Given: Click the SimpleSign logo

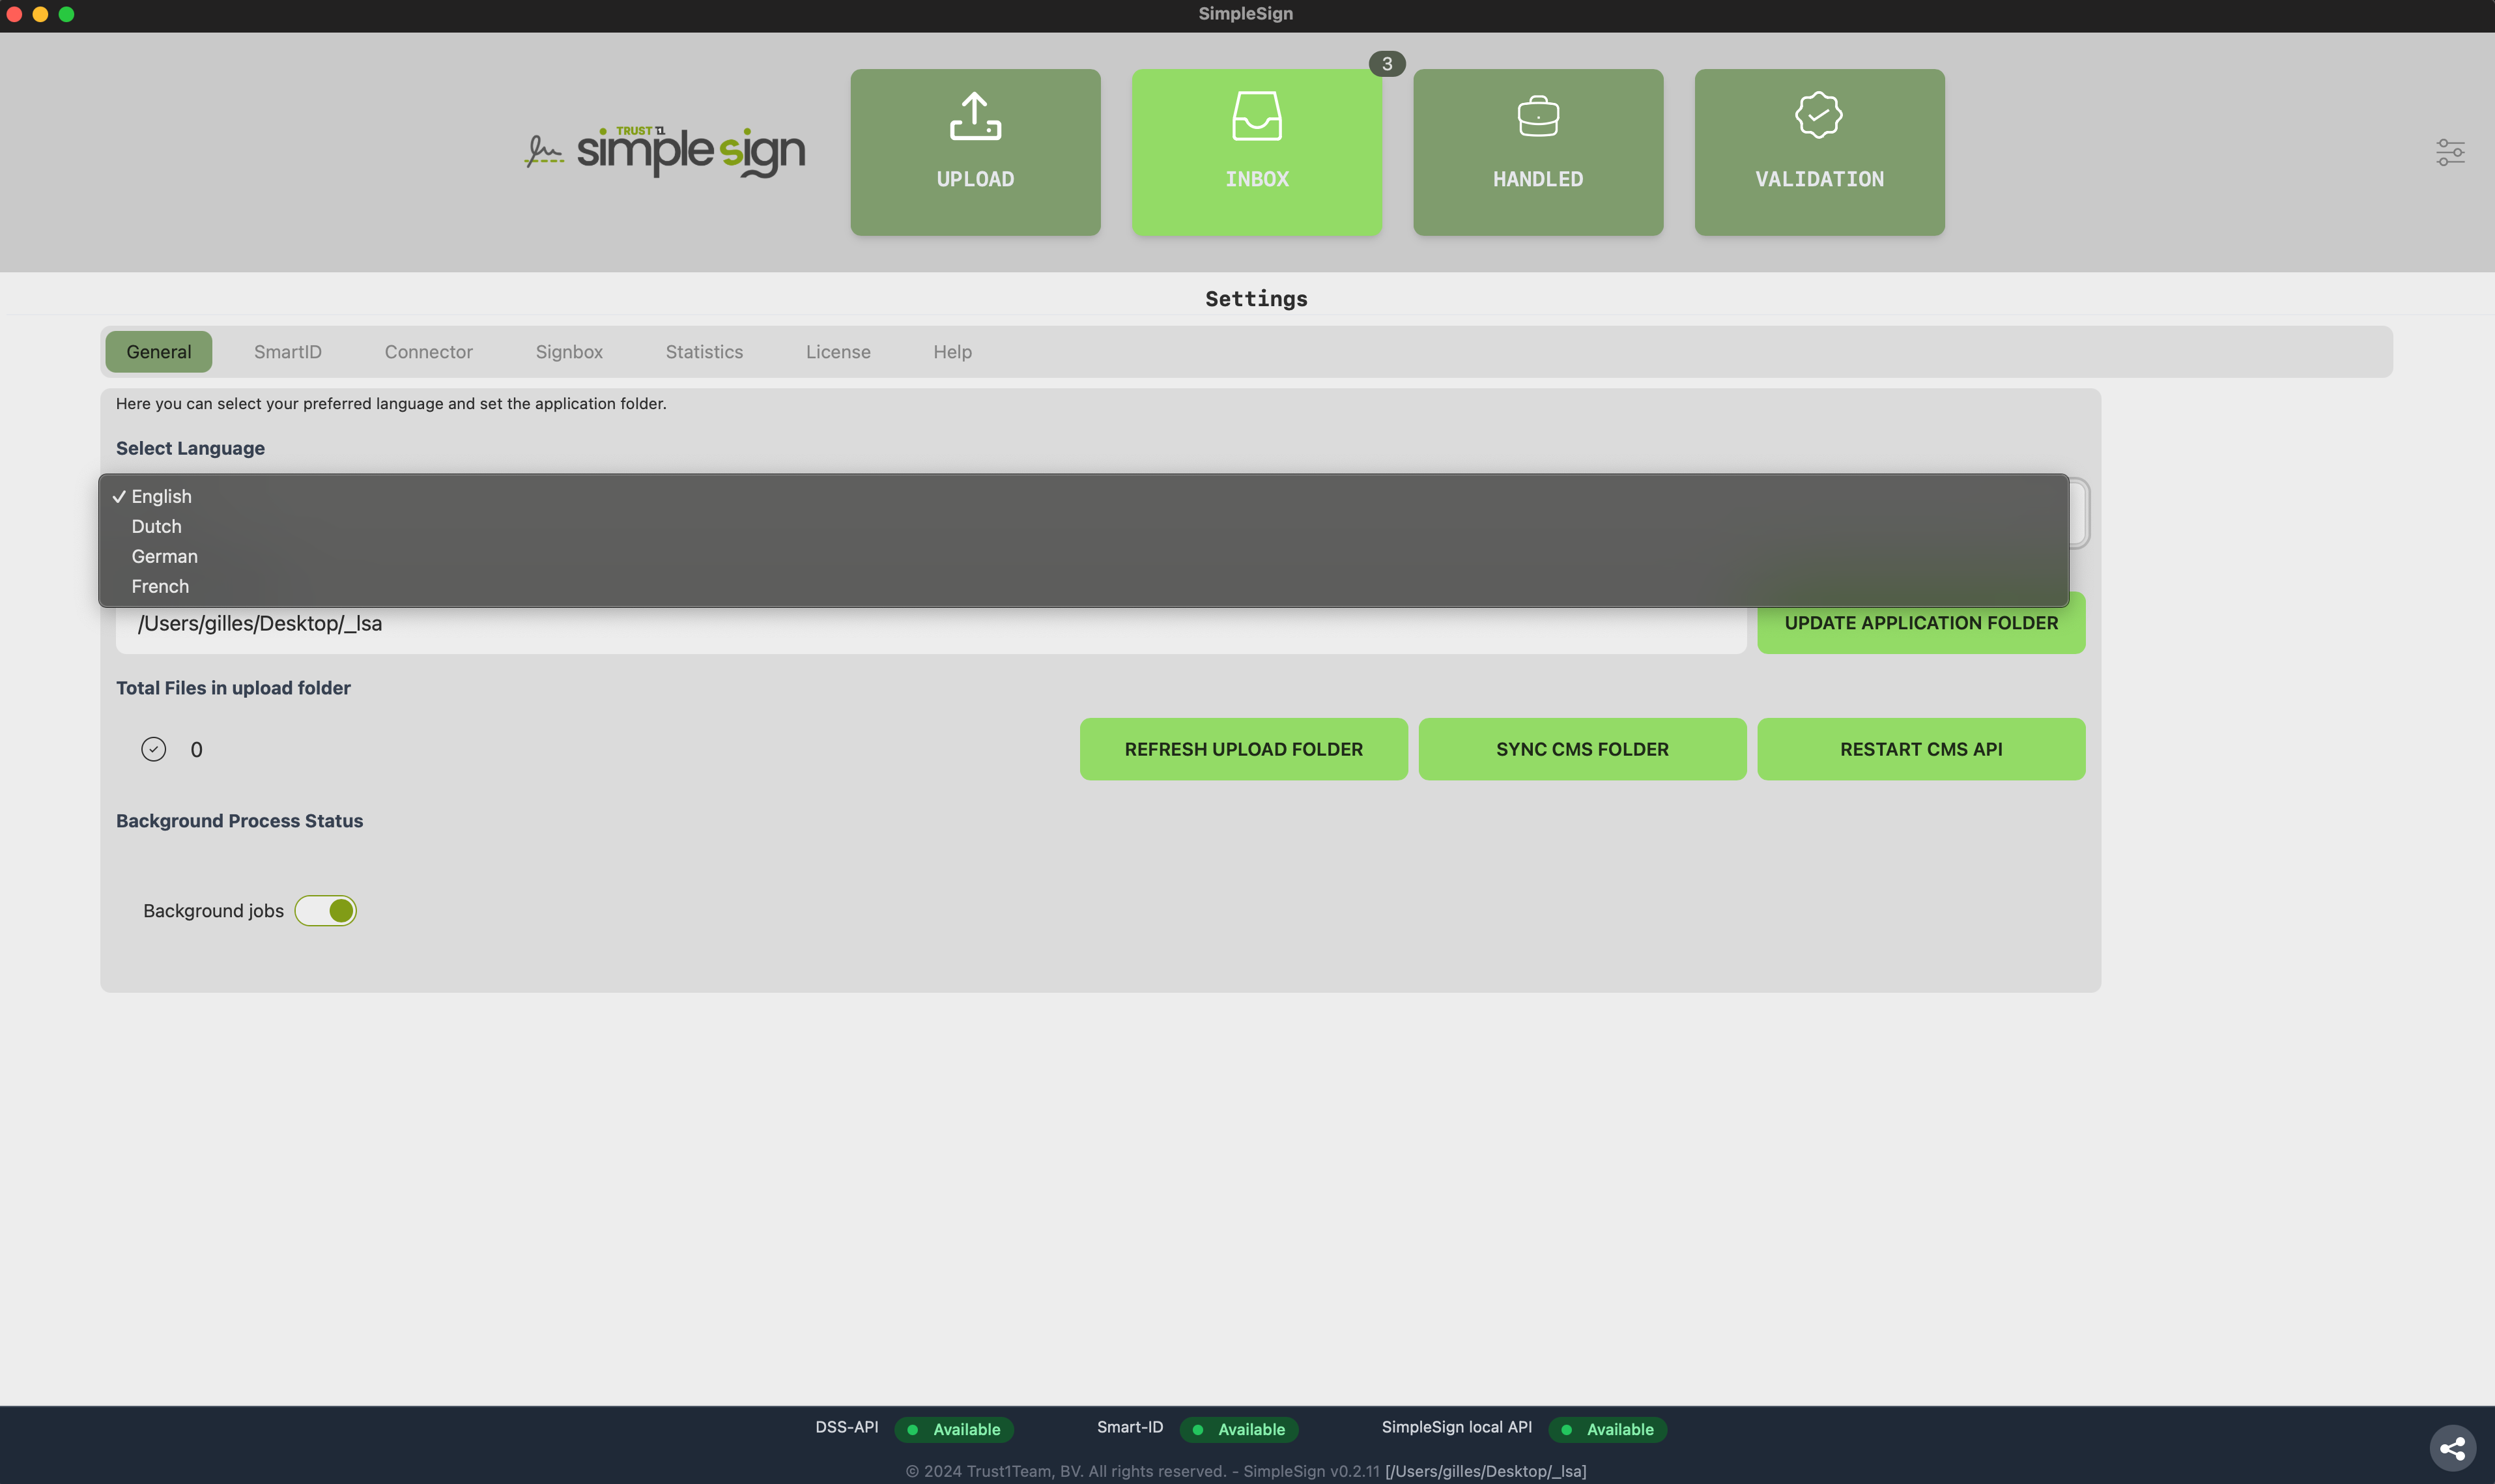Looking at the screenshot, I should pos(665,152).
